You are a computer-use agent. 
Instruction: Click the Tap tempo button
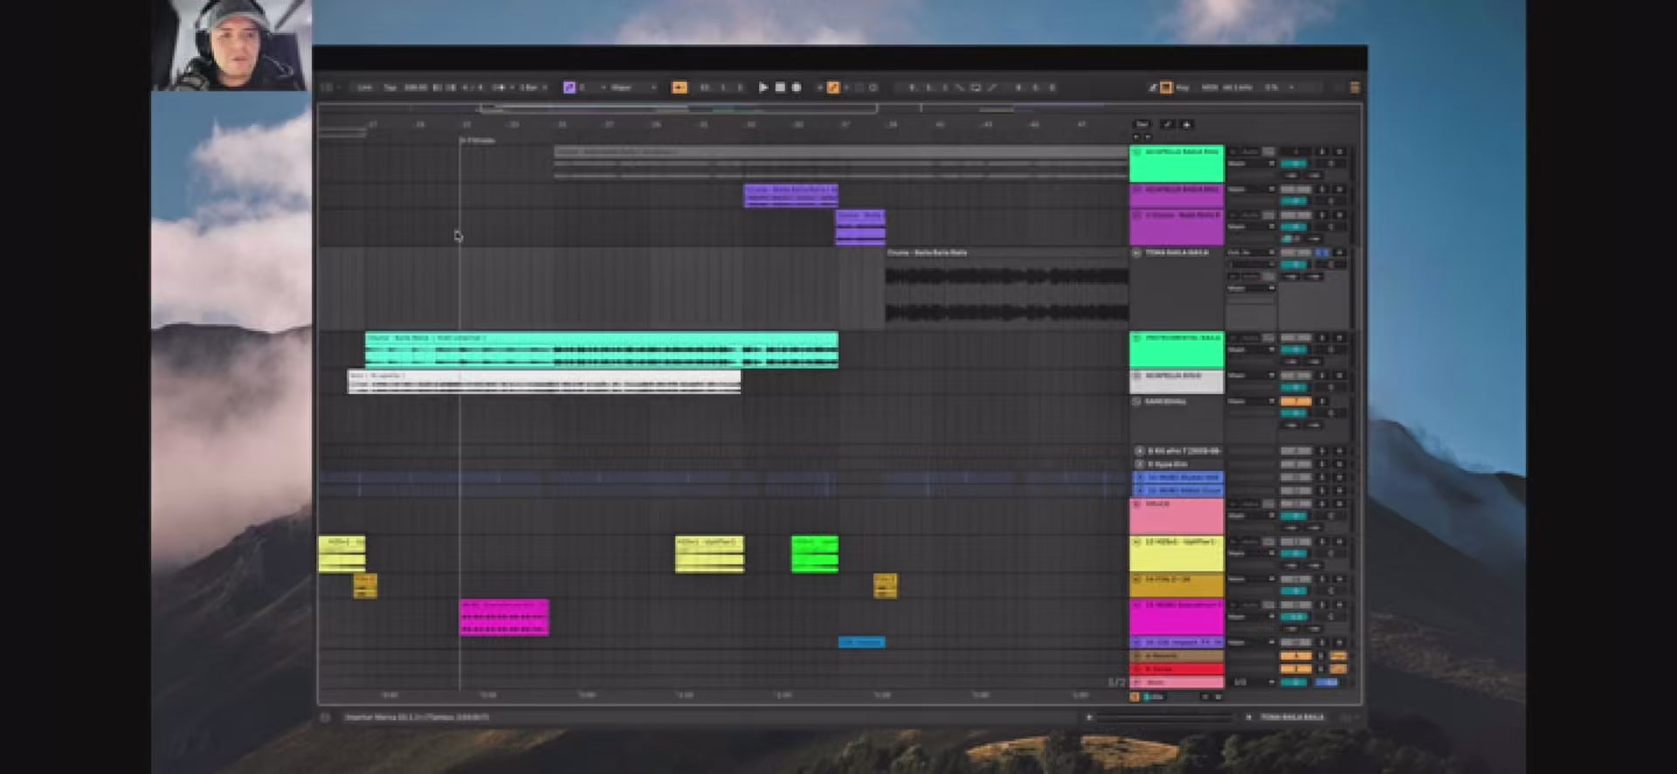(390, 87)
